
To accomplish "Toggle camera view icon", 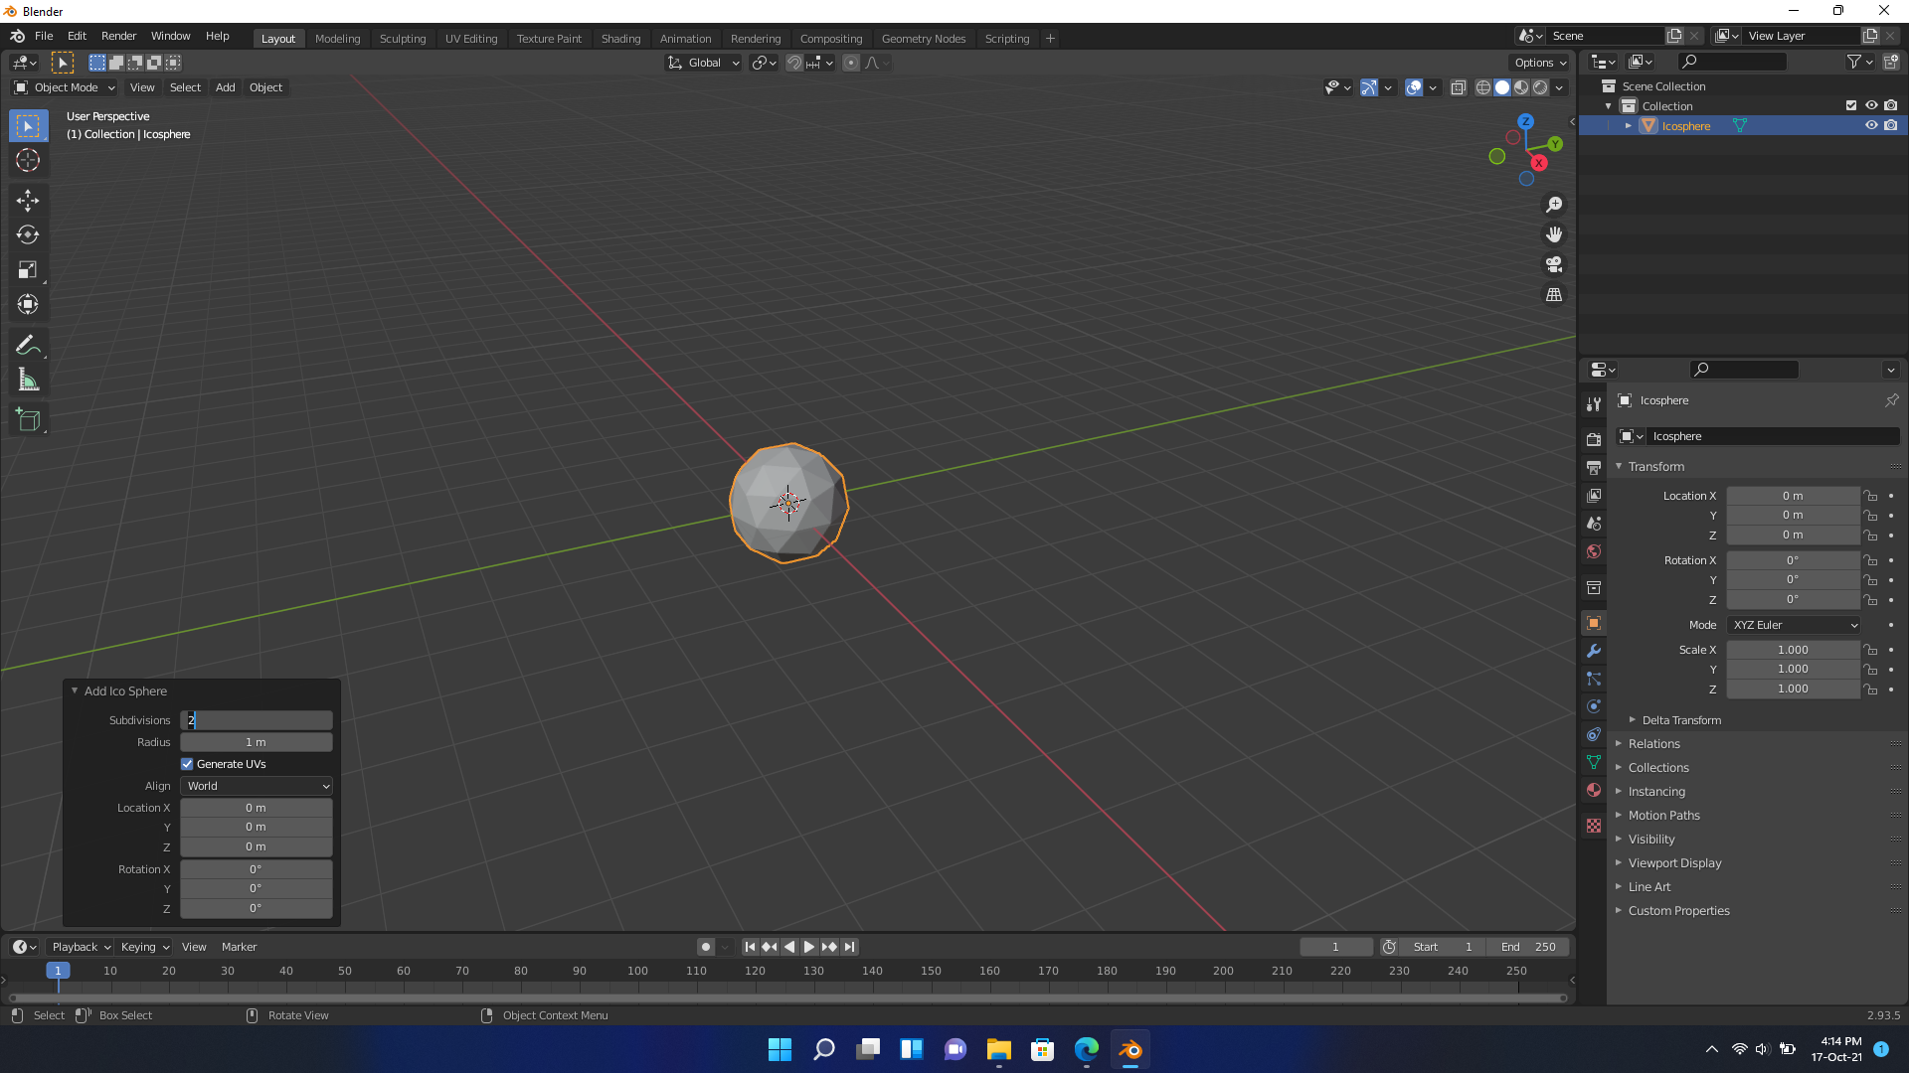I will [x=1554, y=264].
